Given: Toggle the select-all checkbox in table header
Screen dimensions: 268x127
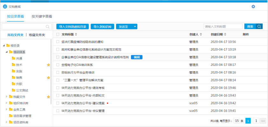Looking at the screenshot, I should (x=58, y=35).
